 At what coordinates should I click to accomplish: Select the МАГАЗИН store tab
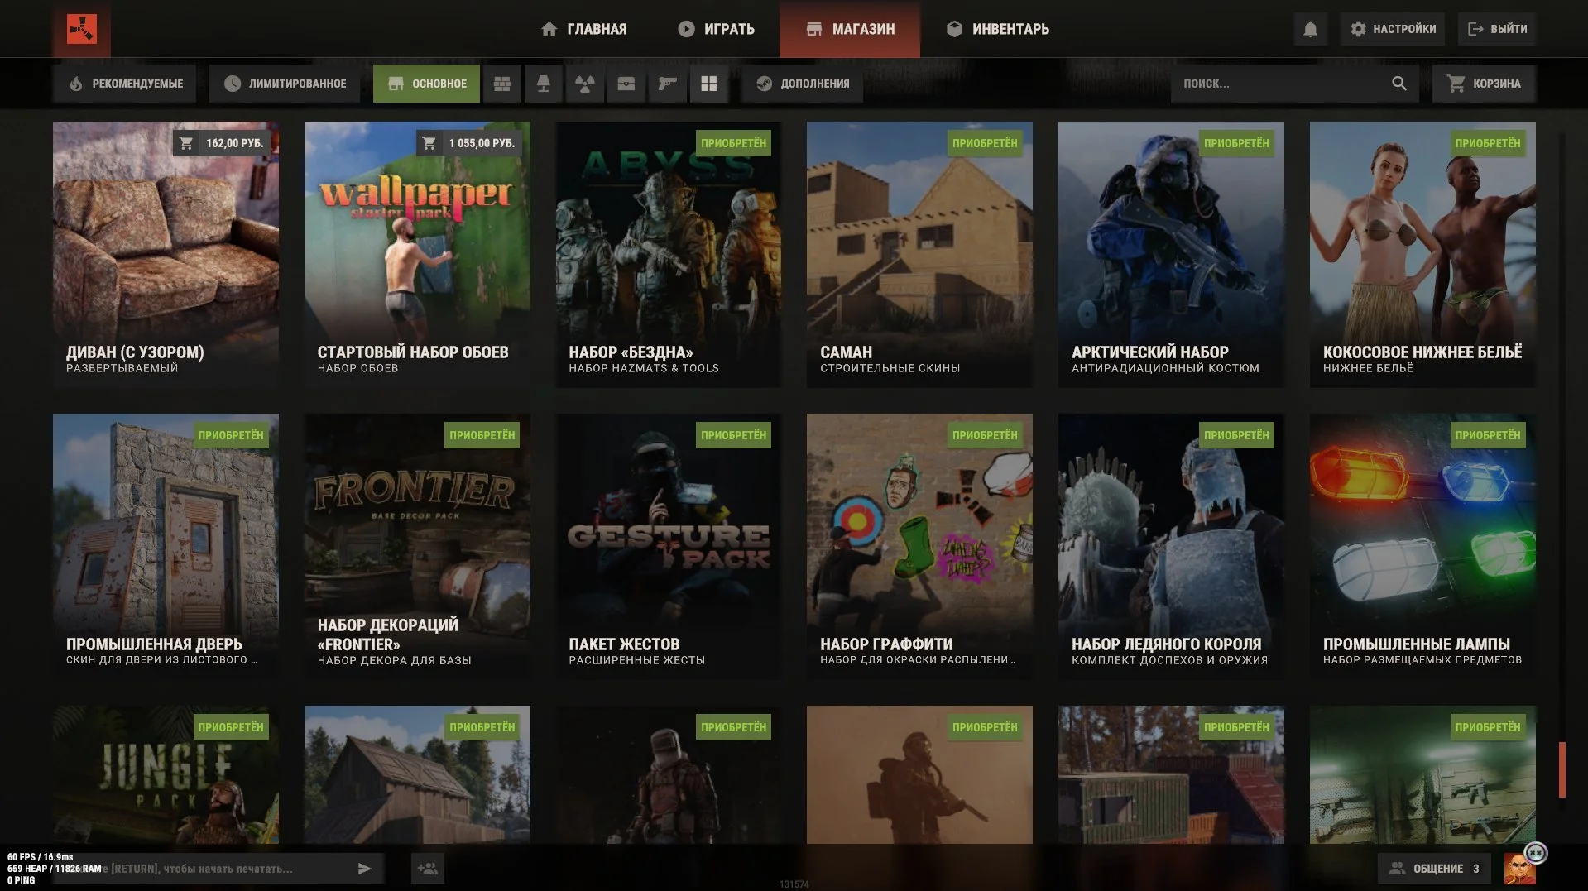(x=850, y=29)
